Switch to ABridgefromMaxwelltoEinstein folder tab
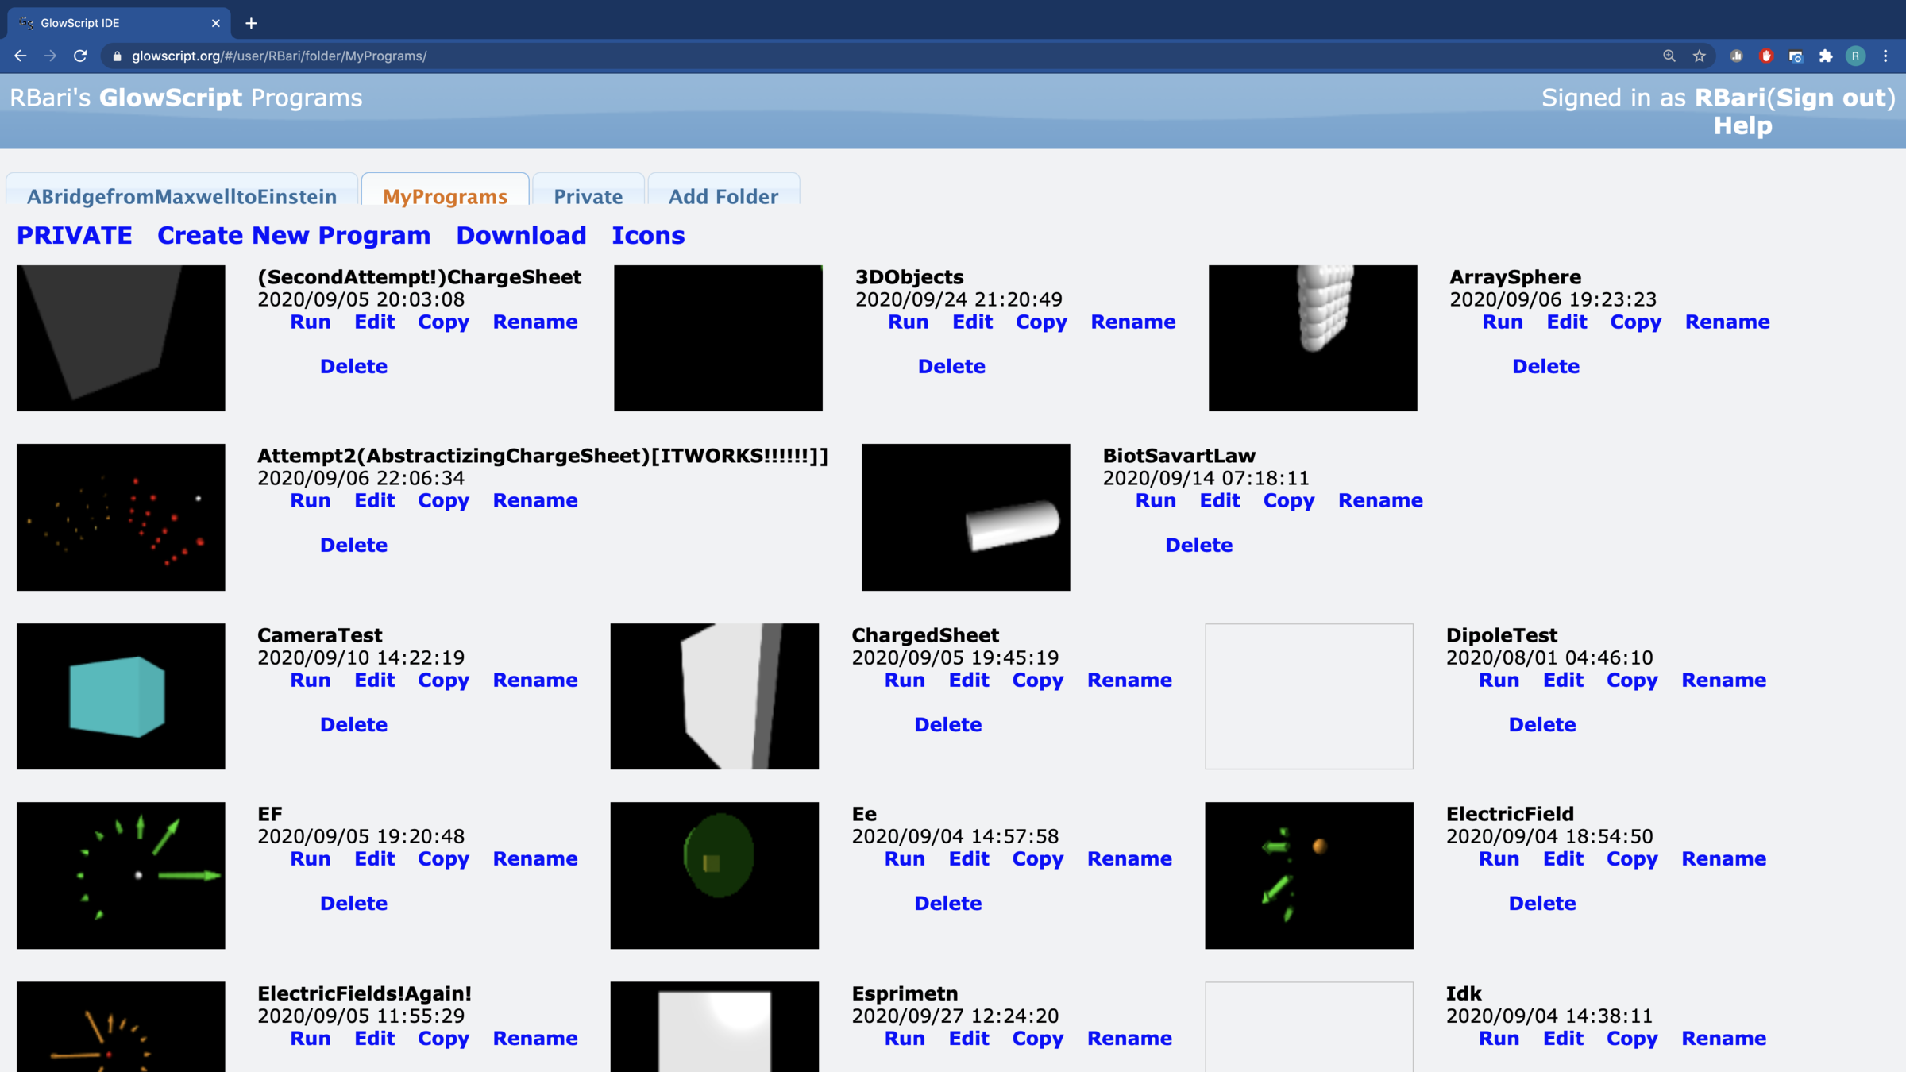Viewport: 1906px width, 1072px height. (182, 196)
